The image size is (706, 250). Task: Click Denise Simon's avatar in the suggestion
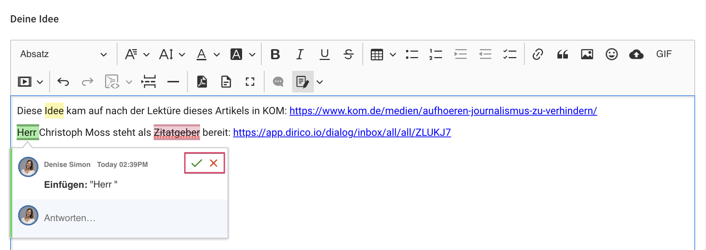(x=28, y=167)
